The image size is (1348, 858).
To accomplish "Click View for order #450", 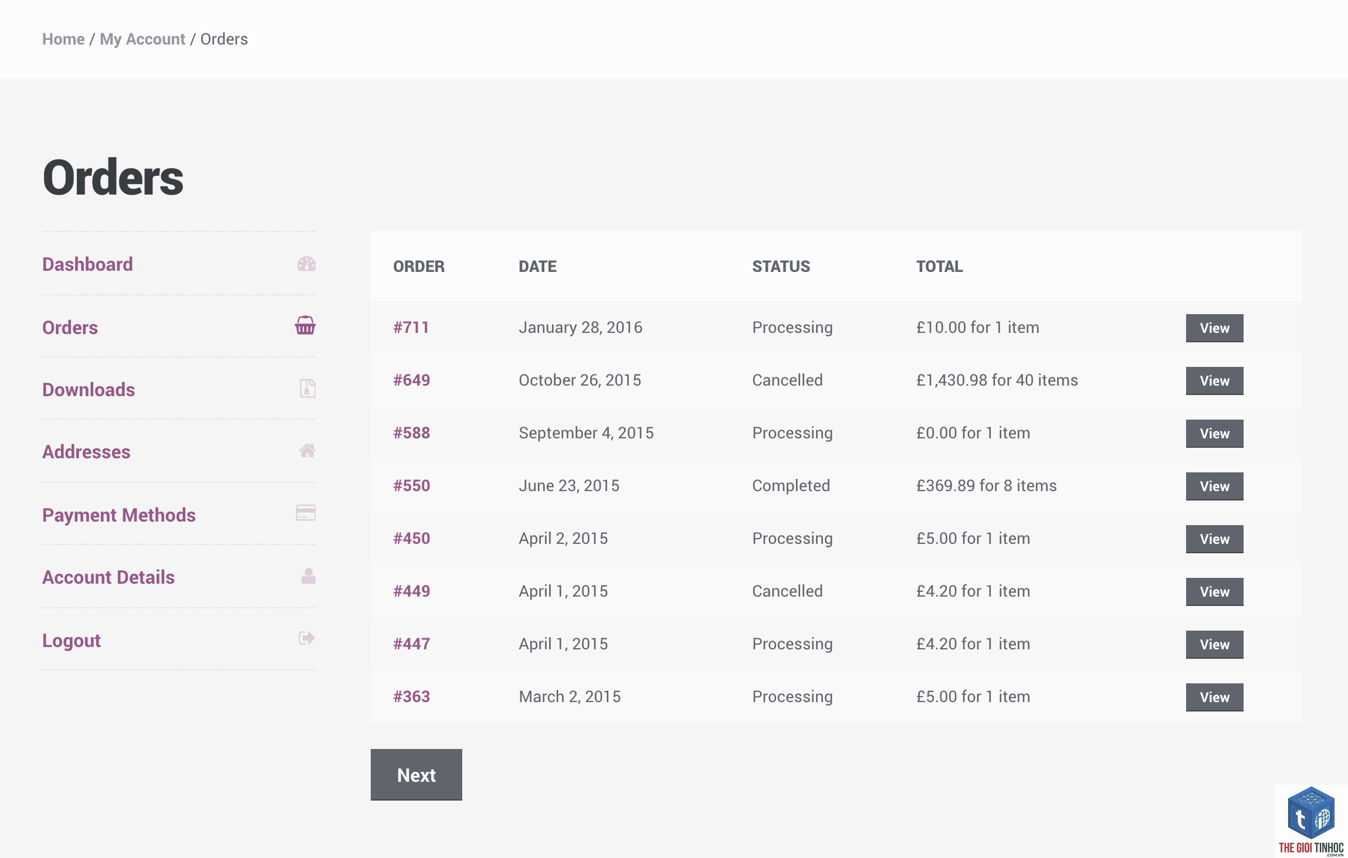I will click(1215, 539).
